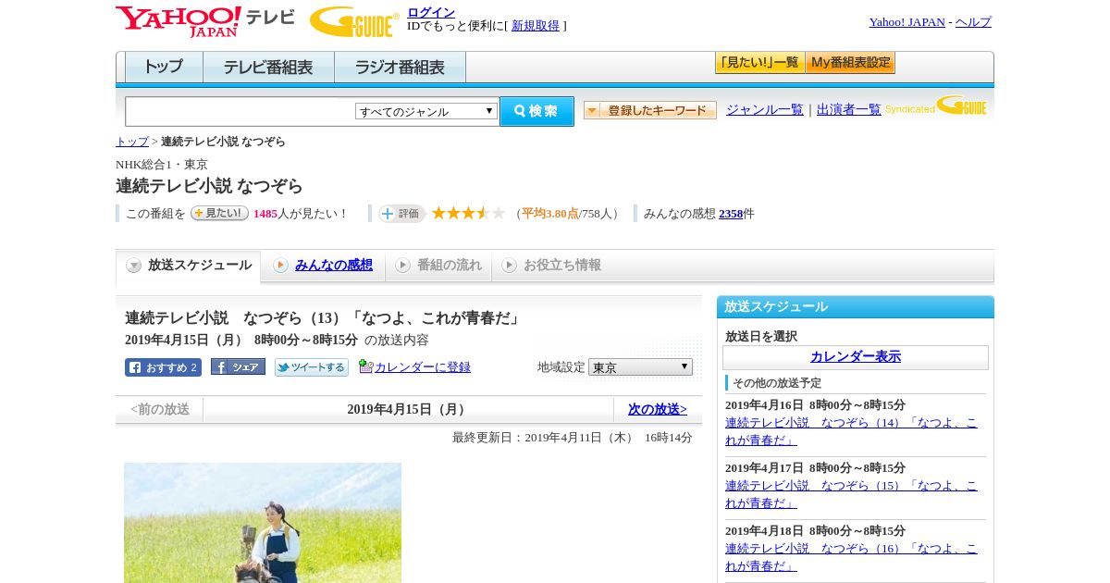Click the G-Guide logo in header

pos(354,22)
